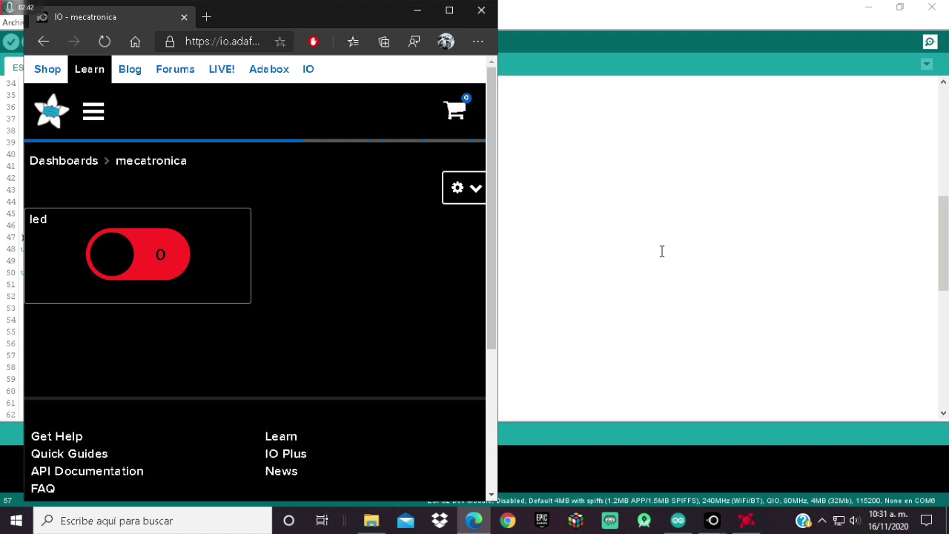Open Get Help footer link
This screenshot has height=534, width=949.
point(57,436)
